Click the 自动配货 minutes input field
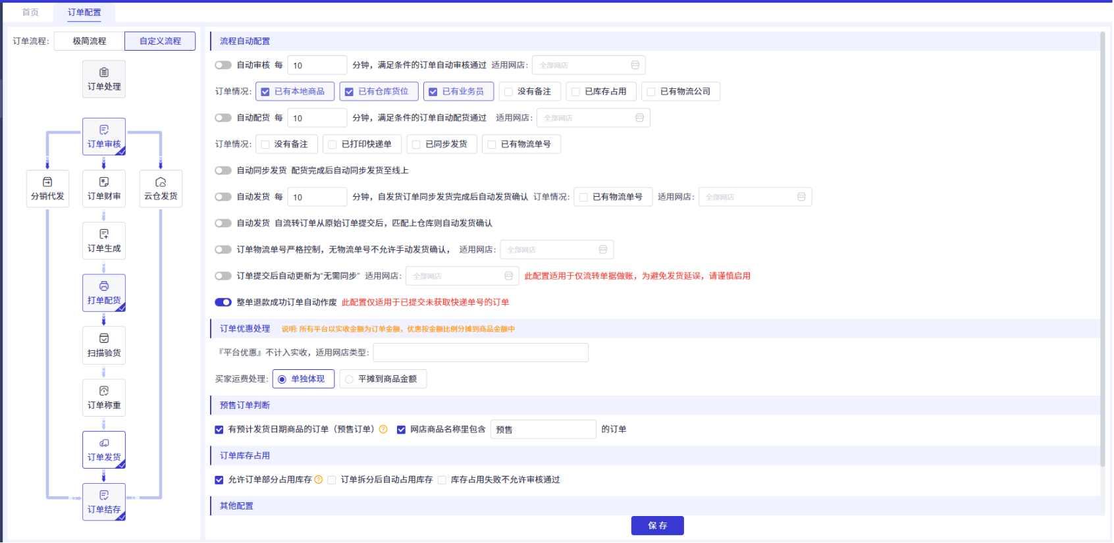Image resolution: width=1114 pixels, height=543 pixels. [x=317, y=118]
